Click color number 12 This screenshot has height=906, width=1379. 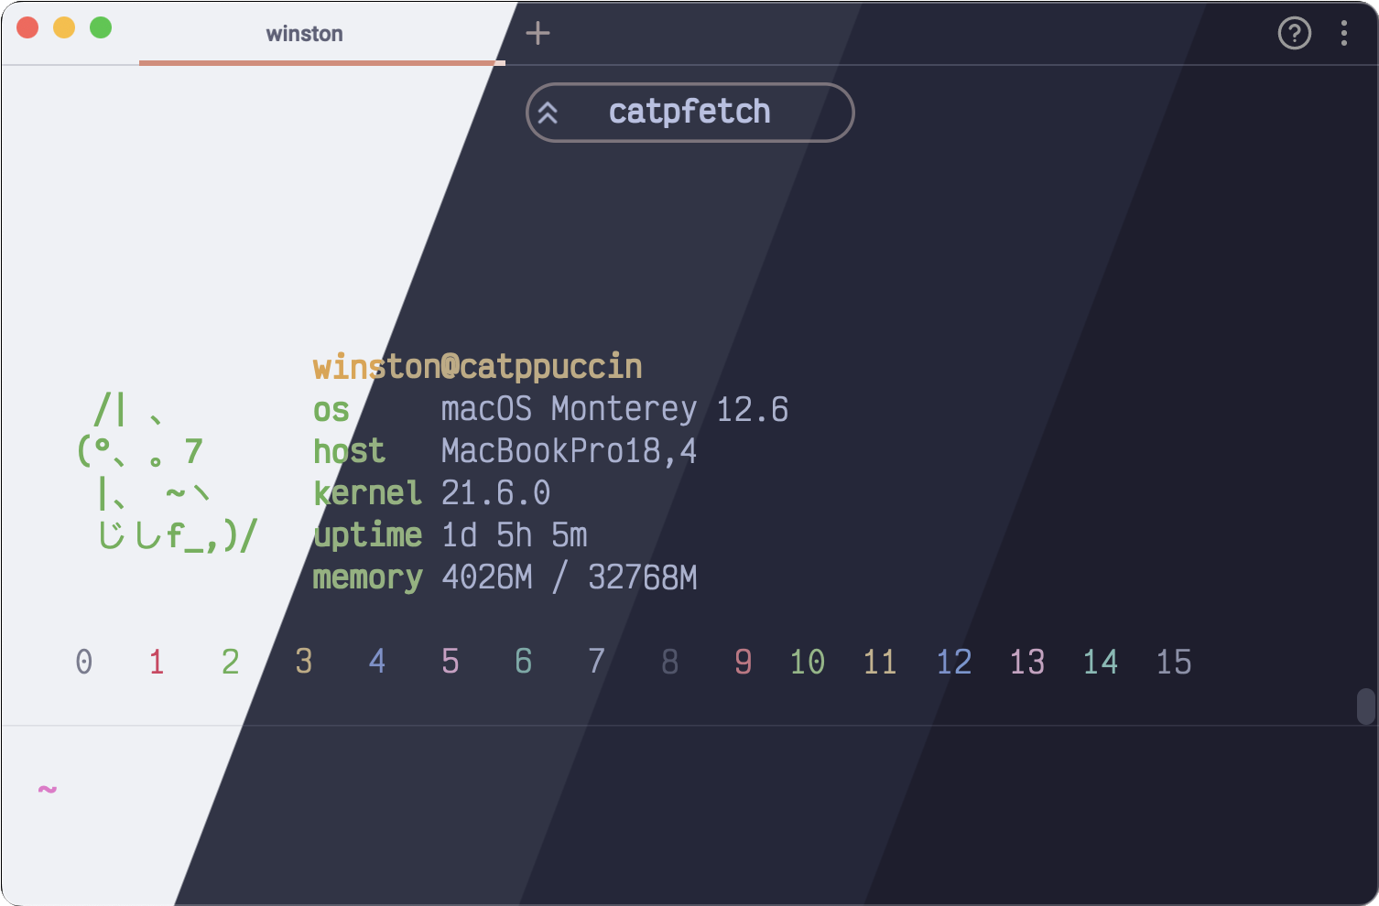point(953,662)
